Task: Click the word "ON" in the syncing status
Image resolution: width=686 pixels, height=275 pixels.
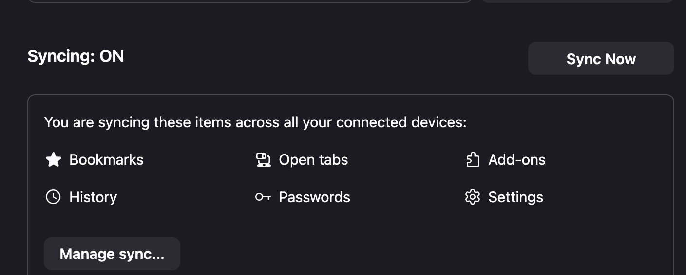Action: click(112, 56)
